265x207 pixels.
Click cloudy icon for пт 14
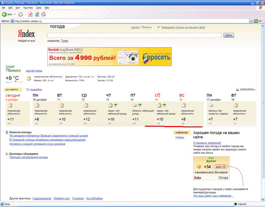(x=135, y=105)
